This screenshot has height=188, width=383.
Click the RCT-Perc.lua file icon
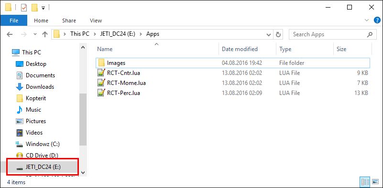(101, 93)
